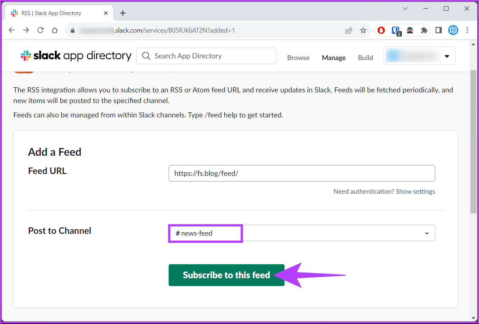Viewport: 479px width, 324px height.
Task: Bookmark this page with the star icon
Action: coord(363,30)
